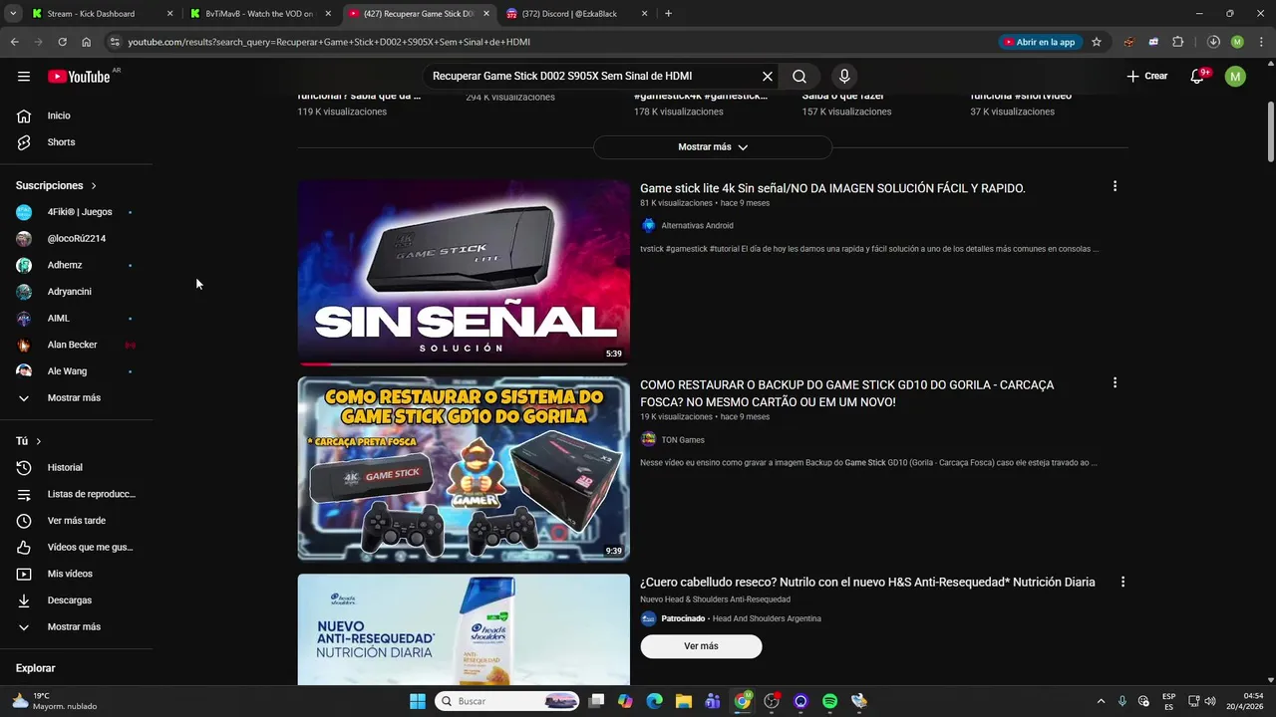Expand shelf with the Mostrar más button
The height and width of the screenshot is (717, 1276).
tap(713, 147)
